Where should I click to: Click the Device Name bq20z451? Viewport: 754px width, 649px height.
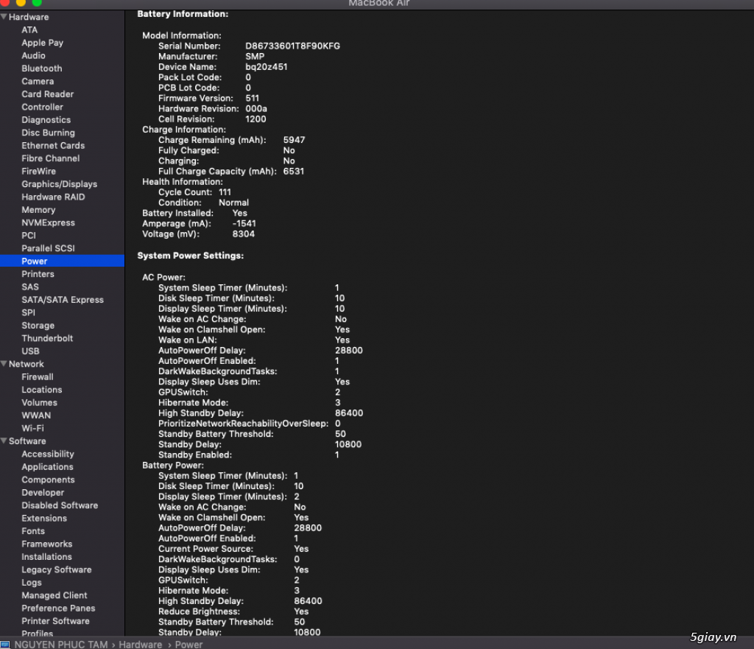click(x=267, y=67)
